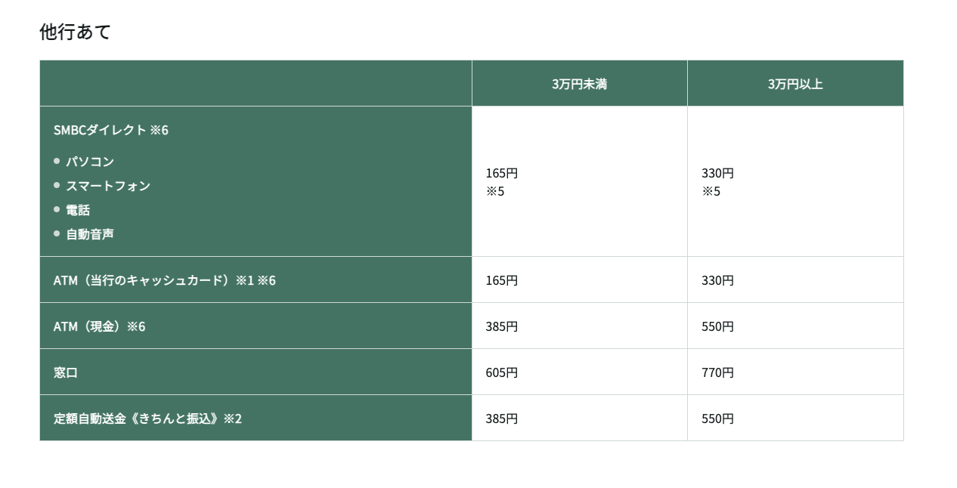Click the パソコン bullet item

[90, 162]
